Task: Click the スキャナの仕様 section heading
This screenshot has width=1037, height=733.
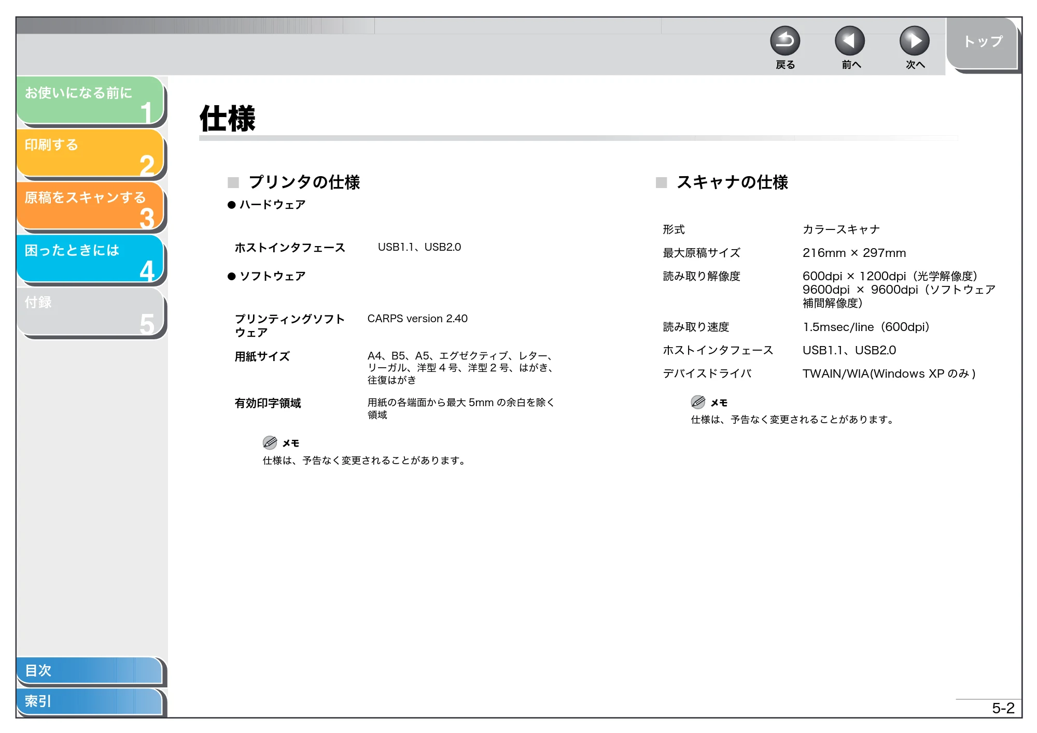Action: coord(732,182)
